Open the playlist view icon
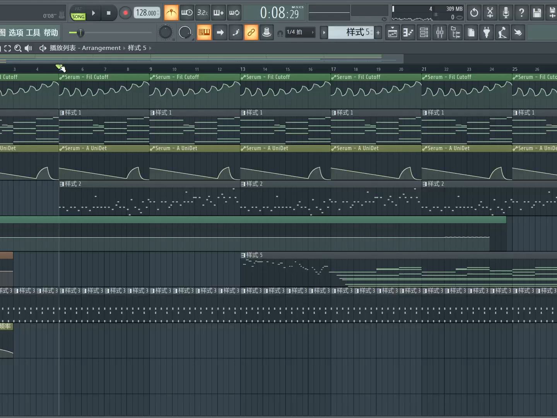Image resolution: width=557 pixels, height=418 pixels. [x=393, y=33]
